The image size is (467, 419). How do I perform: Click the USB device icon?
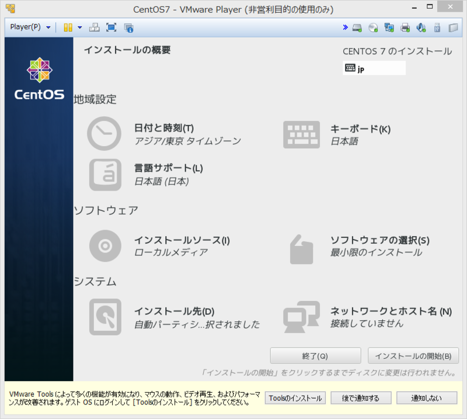[x=436, y=27]
